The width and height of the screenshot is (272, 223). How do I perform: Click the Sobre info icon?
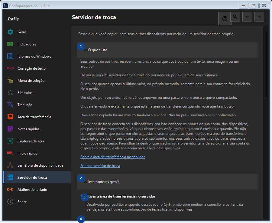point(10,201)
